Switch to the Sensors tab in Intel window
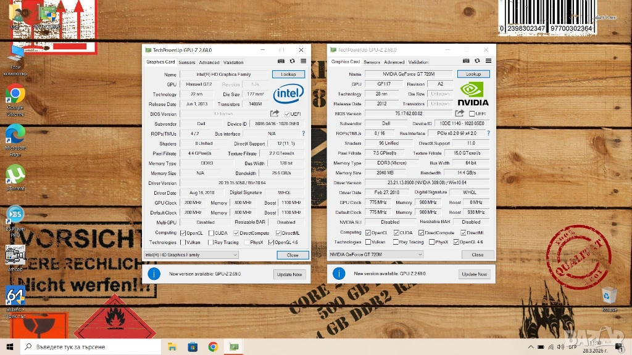 tap(187, 62)
